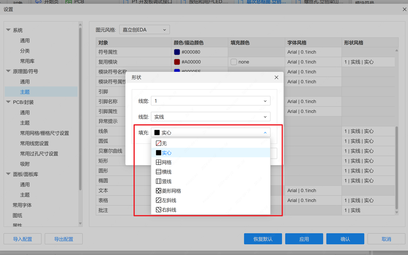Pick the 右斜线 right diagonal fill
408x255 pixels.
point(211,210)
